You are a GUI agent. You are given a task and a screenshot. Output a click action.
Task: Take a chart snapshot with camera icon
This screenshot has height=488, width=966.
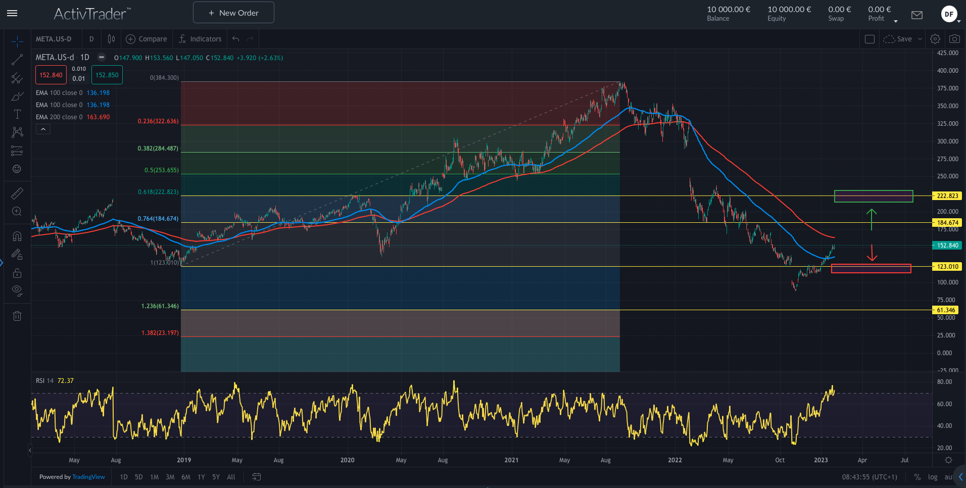coord(954,39)
